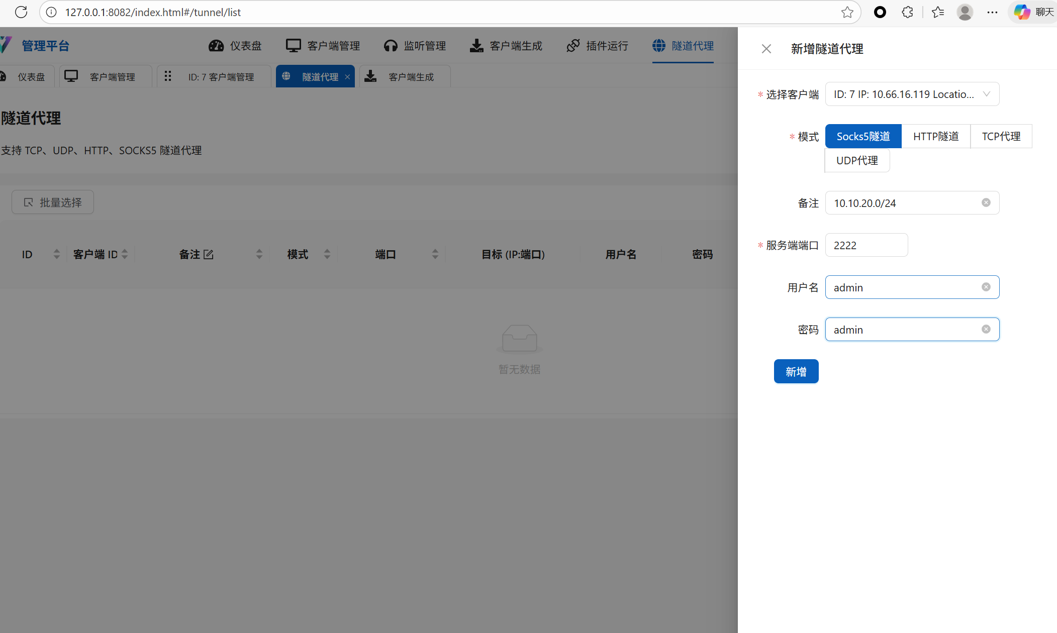Sort table by ID column arrows
This screenshot has width=1057, height=633.
(56, 254)
